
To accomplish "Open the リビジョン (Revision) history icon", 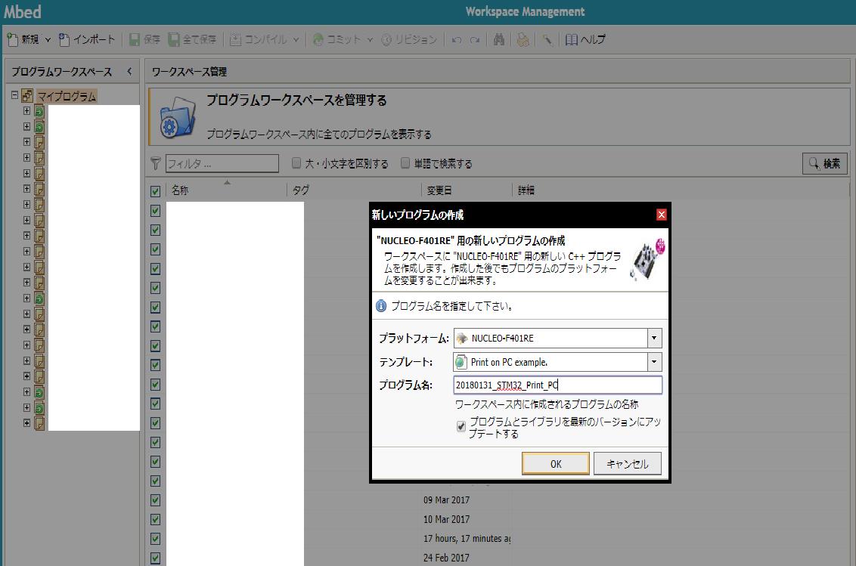I will coord(386,39).
